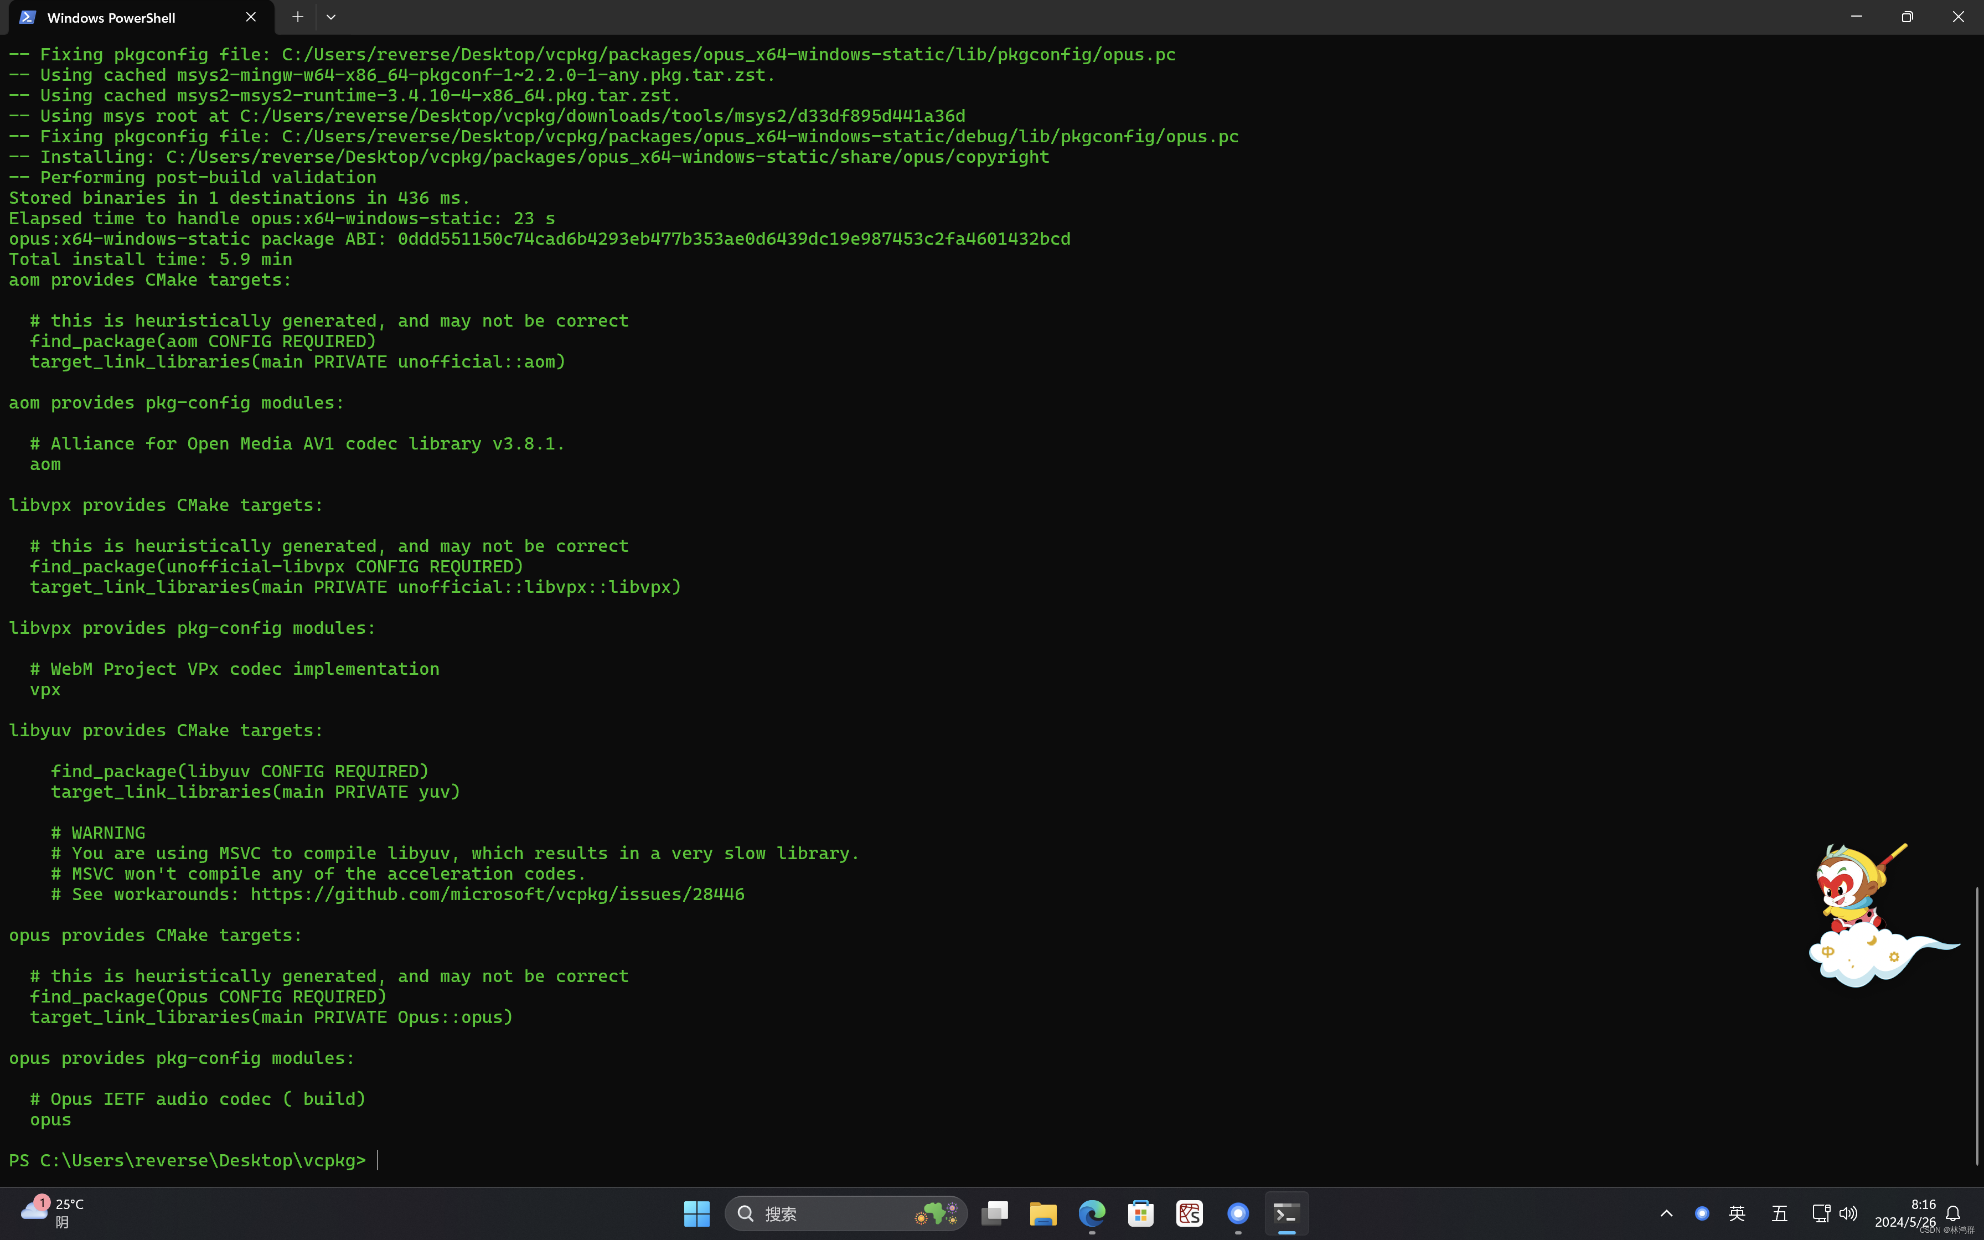Click the Terminal icon on the taskbar
The width and height of the screenshot is (1984, 1240).
1287,1214
